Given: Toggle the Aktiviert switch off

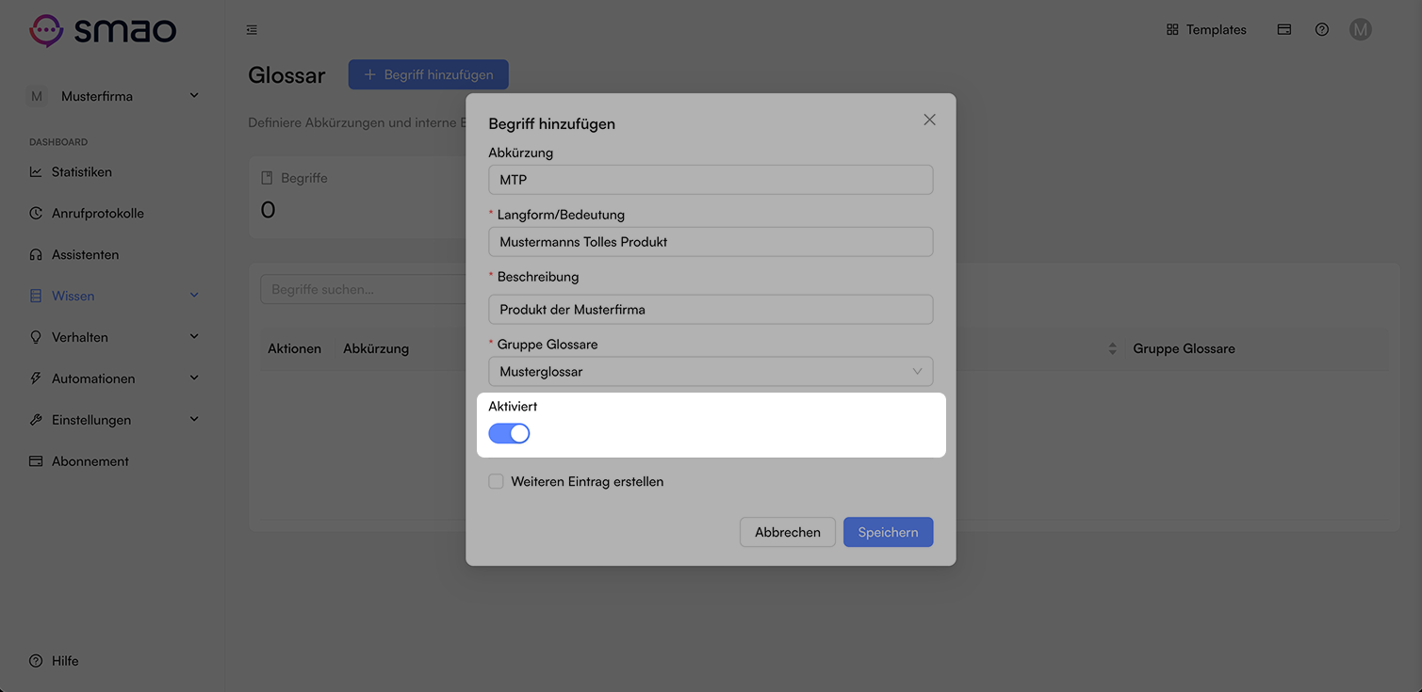Looking at the screenshot, I should [509, 433].
